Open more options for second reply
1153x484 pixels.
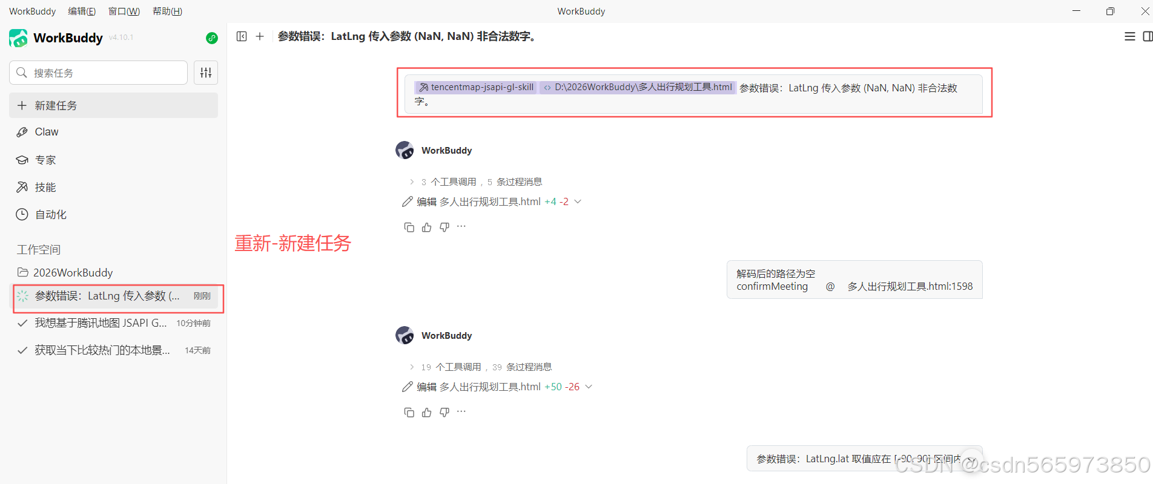point(461,411)
